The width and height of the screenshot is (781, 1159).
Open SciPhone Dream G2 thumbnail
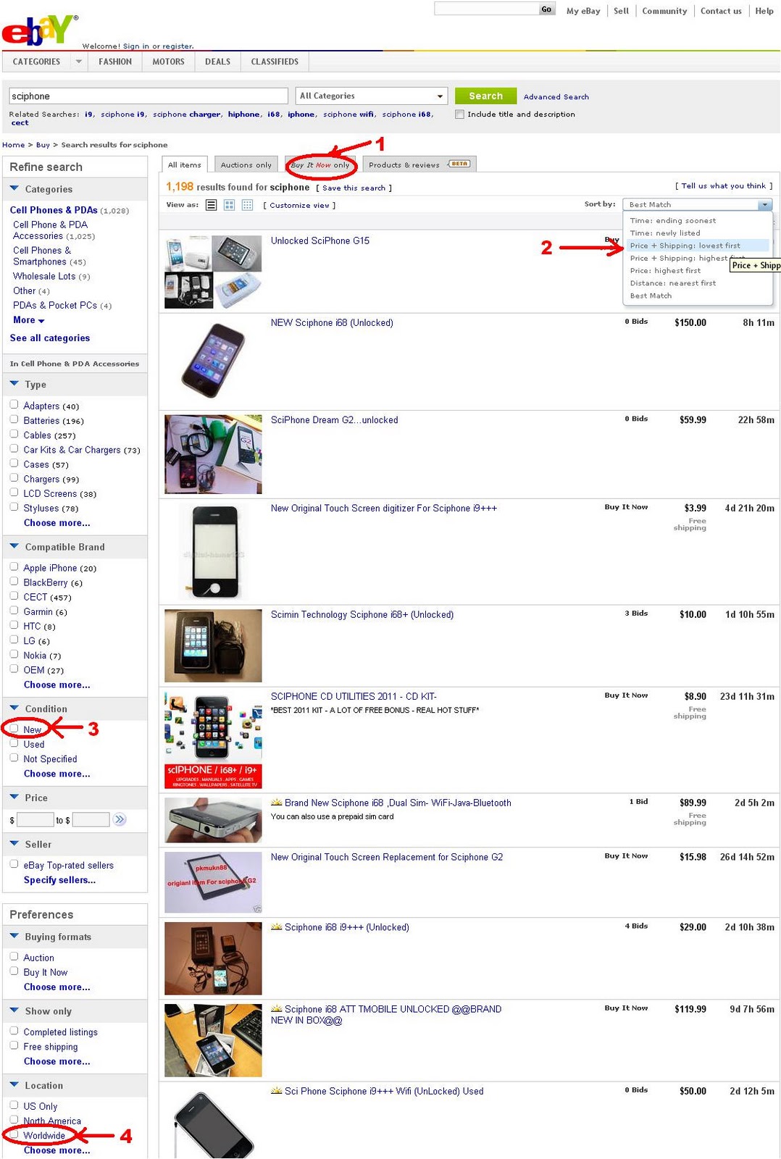point(213,454)
